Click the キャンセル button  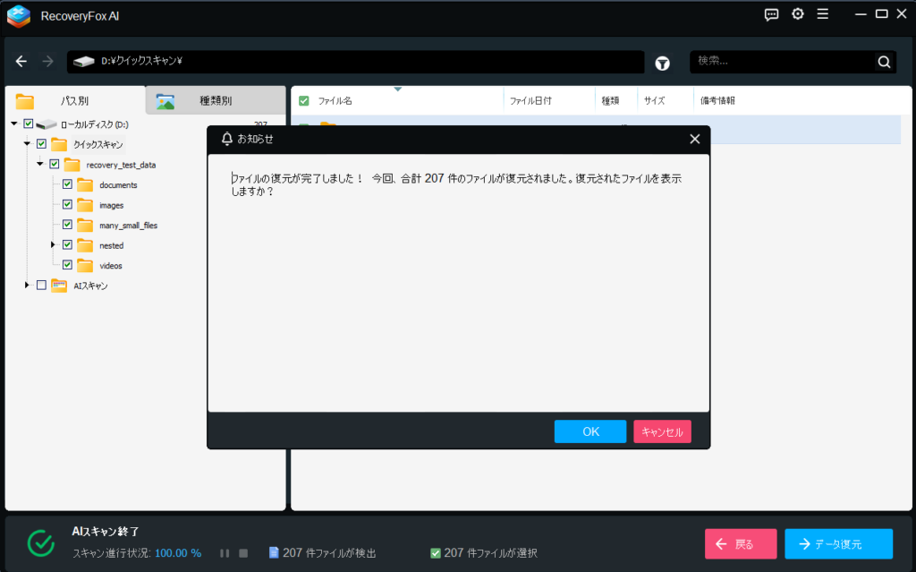[662, 431]
